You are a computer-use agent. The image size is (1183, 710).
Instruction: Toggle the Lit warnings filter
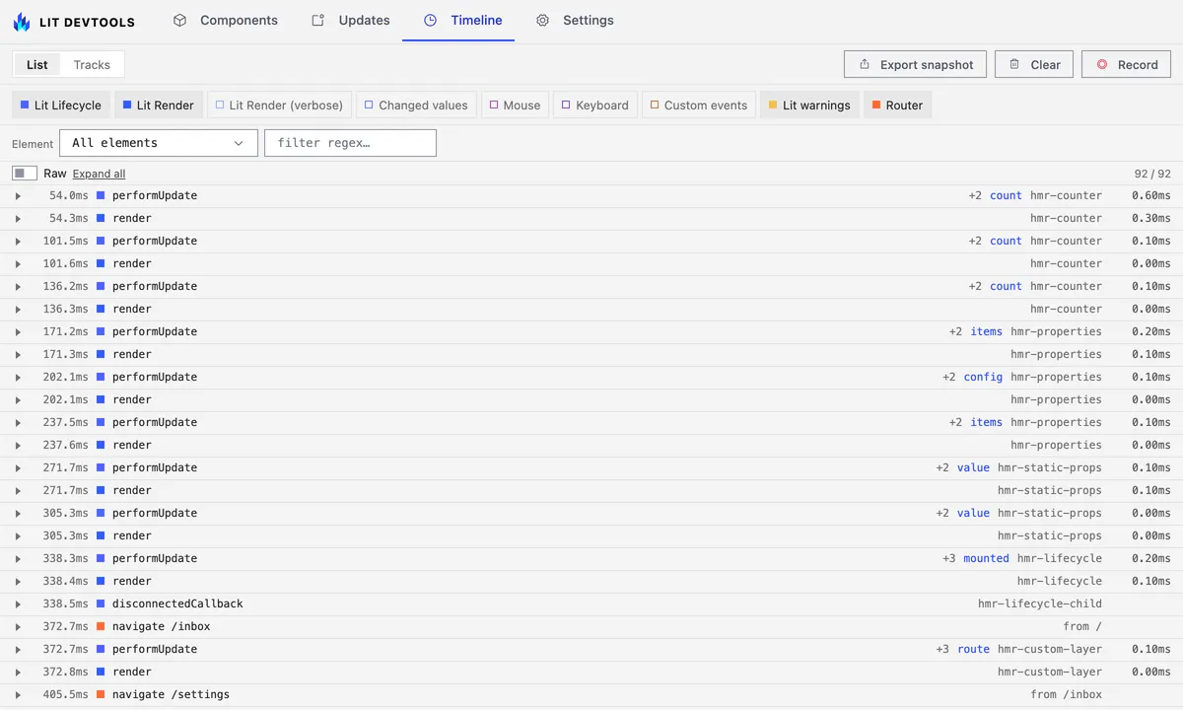coord(809,106)
